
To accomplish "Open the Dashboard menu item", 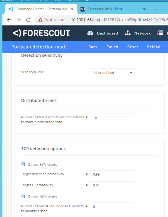I will click(103, 33).
